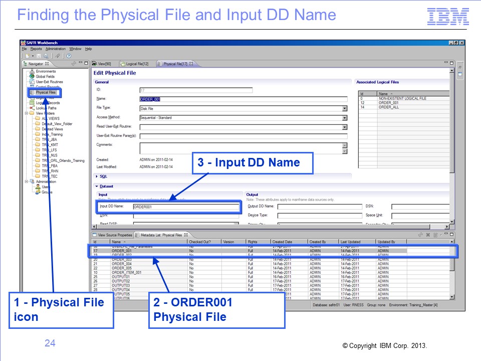
Task: Click the refresh icon in Metadata List toolbar
Action: click(420, 235)
